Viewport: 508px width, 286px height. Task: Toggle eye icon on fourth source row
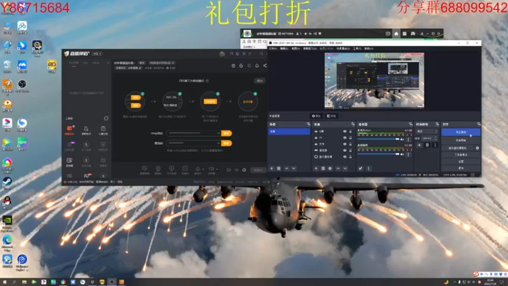(x=345, y=151)
